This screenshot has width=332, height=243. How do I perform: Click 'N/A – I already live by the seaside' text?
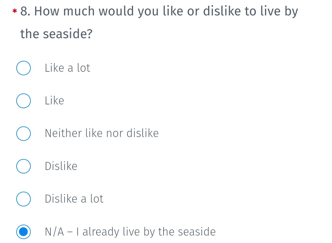tap(130, 232)
